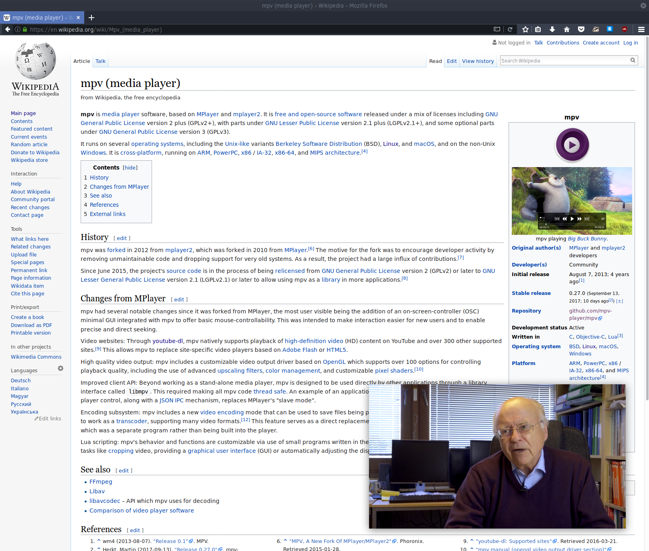This screenshot has width=649, height=551.
Task: Open FFmpeg in See also
Action: [101, 482]
